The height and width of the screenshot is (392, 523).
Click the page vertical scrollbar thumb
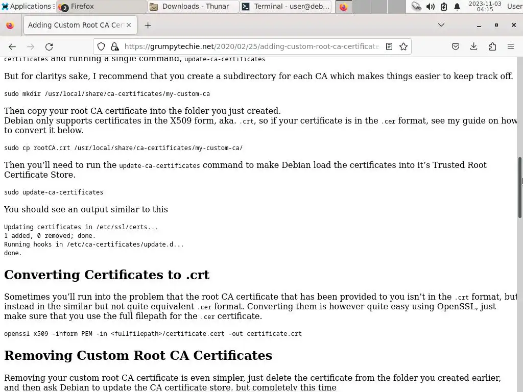pyautogui.click(x=520, y=188)
